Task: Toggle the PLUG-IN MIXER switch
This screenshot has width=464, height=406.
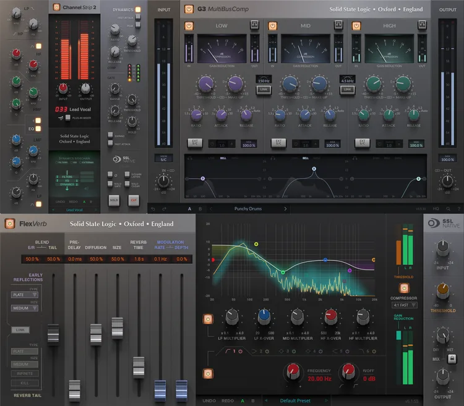Action: (68, 117)
